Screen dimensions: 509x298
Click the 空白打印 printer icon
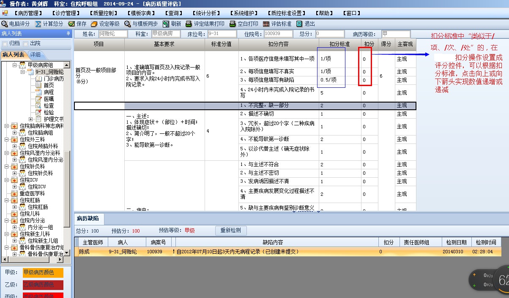pyautogui.click(x=233, y=24)
